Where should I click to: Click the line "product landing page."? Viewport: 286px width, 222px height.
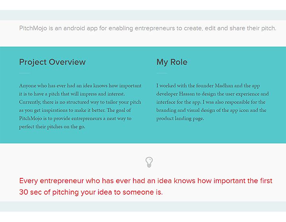pos(180,118)
